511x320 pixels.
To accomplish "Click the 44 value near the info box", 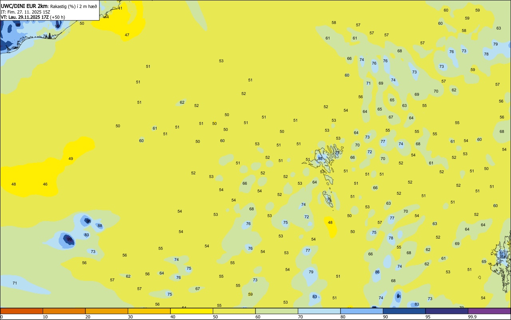I will click(x=106, y=17).
